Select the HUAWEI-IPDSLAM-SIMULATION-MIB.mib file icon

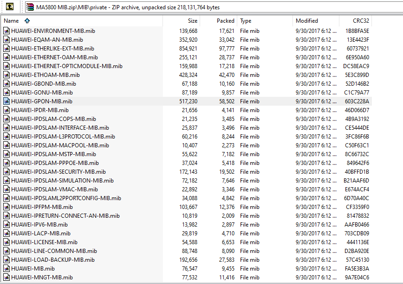tap(6, 181)
